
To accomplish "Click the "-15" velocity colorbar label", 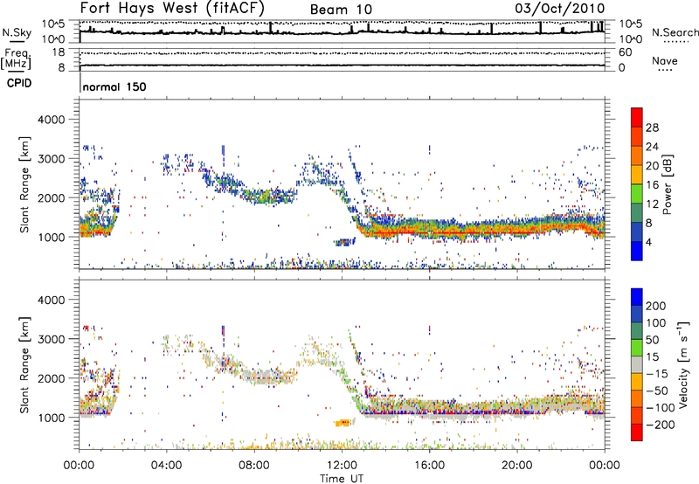I will 657,374.
